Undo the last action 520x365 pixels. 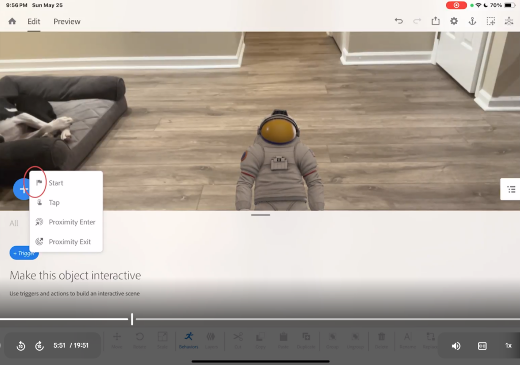click(x=399, y=21)
